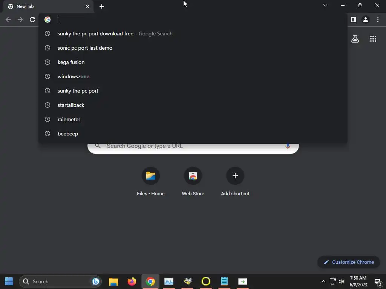Open the Chrome profile menu
Image resolution: width=386 pixels, height=289 pixels.
pyautogui.click(x=366, y=20)
